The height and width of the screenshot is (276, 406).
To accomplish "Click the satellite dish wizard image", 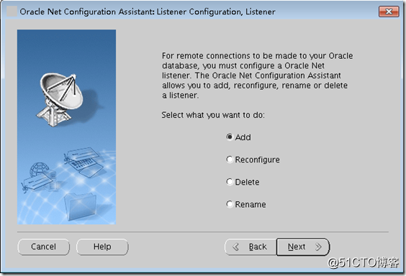I will coord(66,127).
